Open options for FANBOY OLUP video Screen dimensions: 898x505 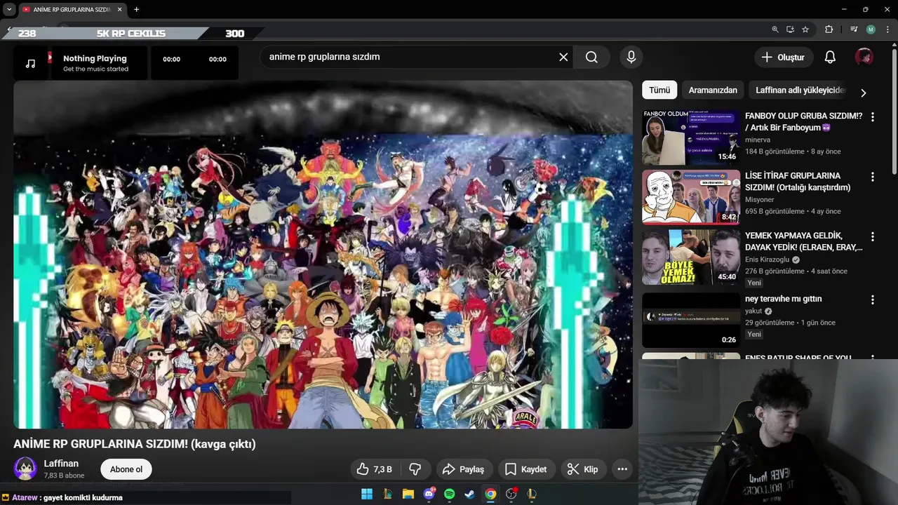click(x=873, y=117)
